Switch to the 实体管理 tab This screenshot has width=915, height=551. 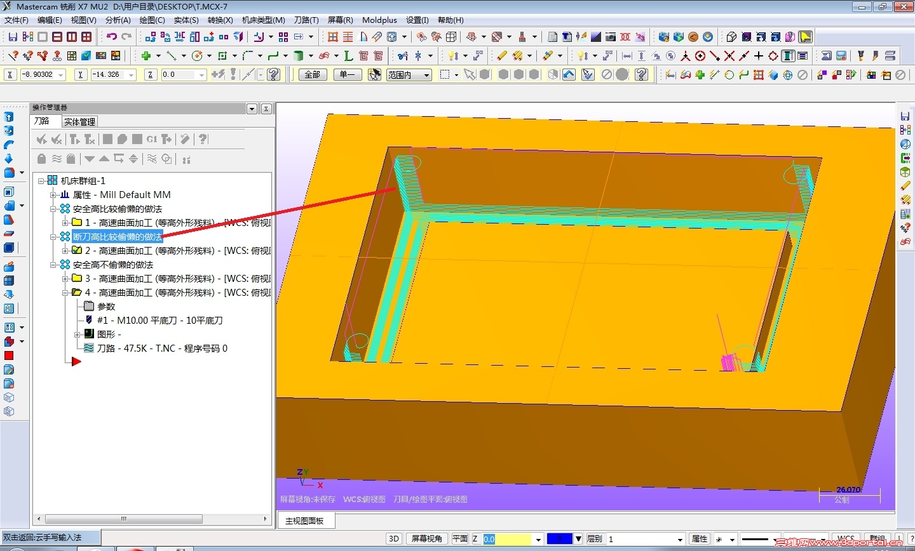80,122
